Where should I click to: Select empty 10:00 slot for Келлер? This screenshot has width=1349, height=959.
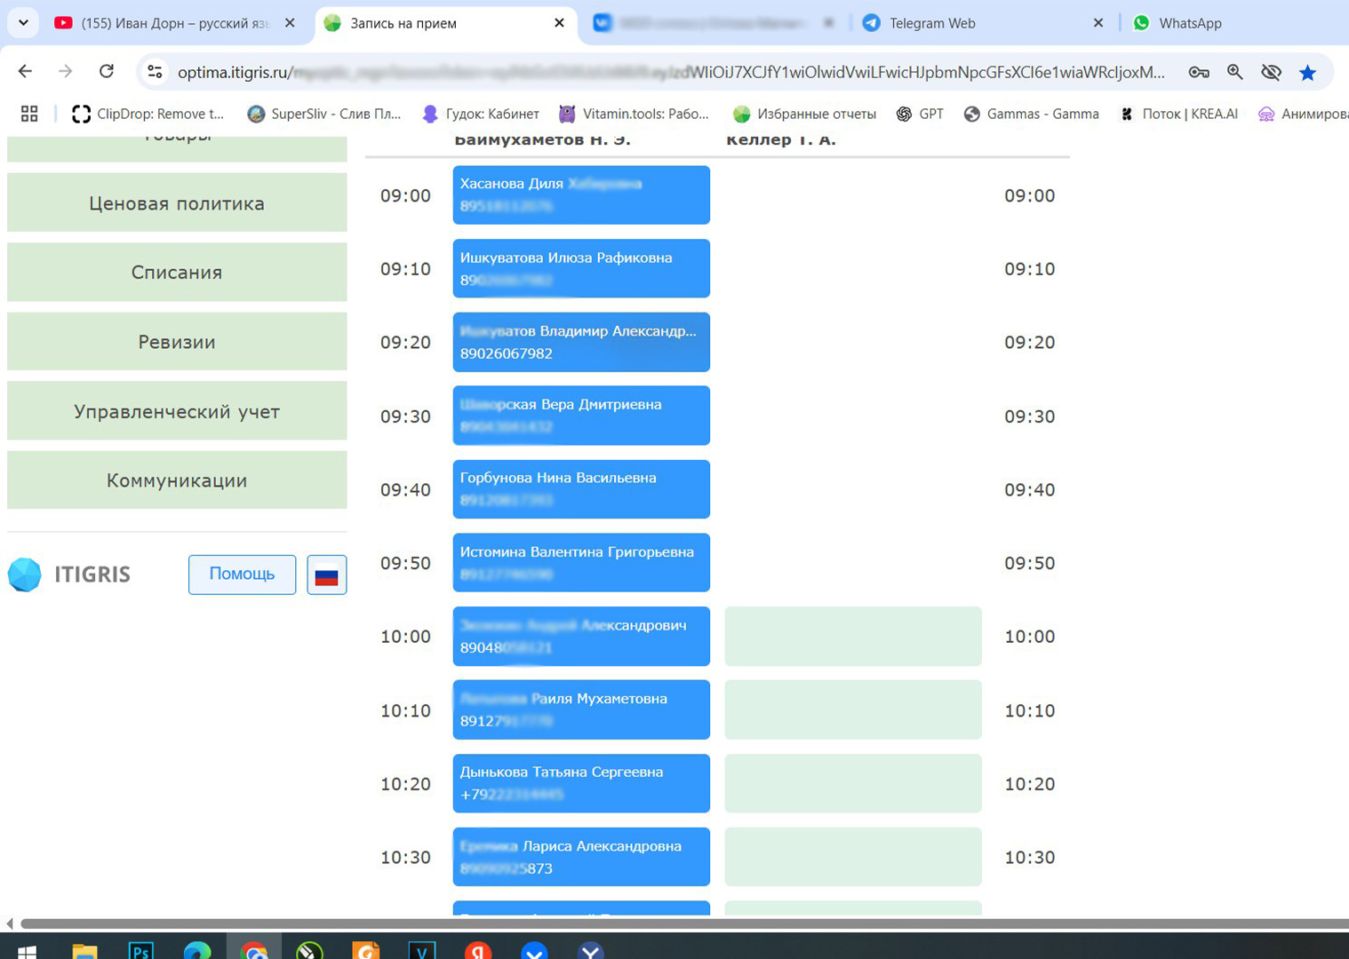pyautogui.click(x=852, y=637)
